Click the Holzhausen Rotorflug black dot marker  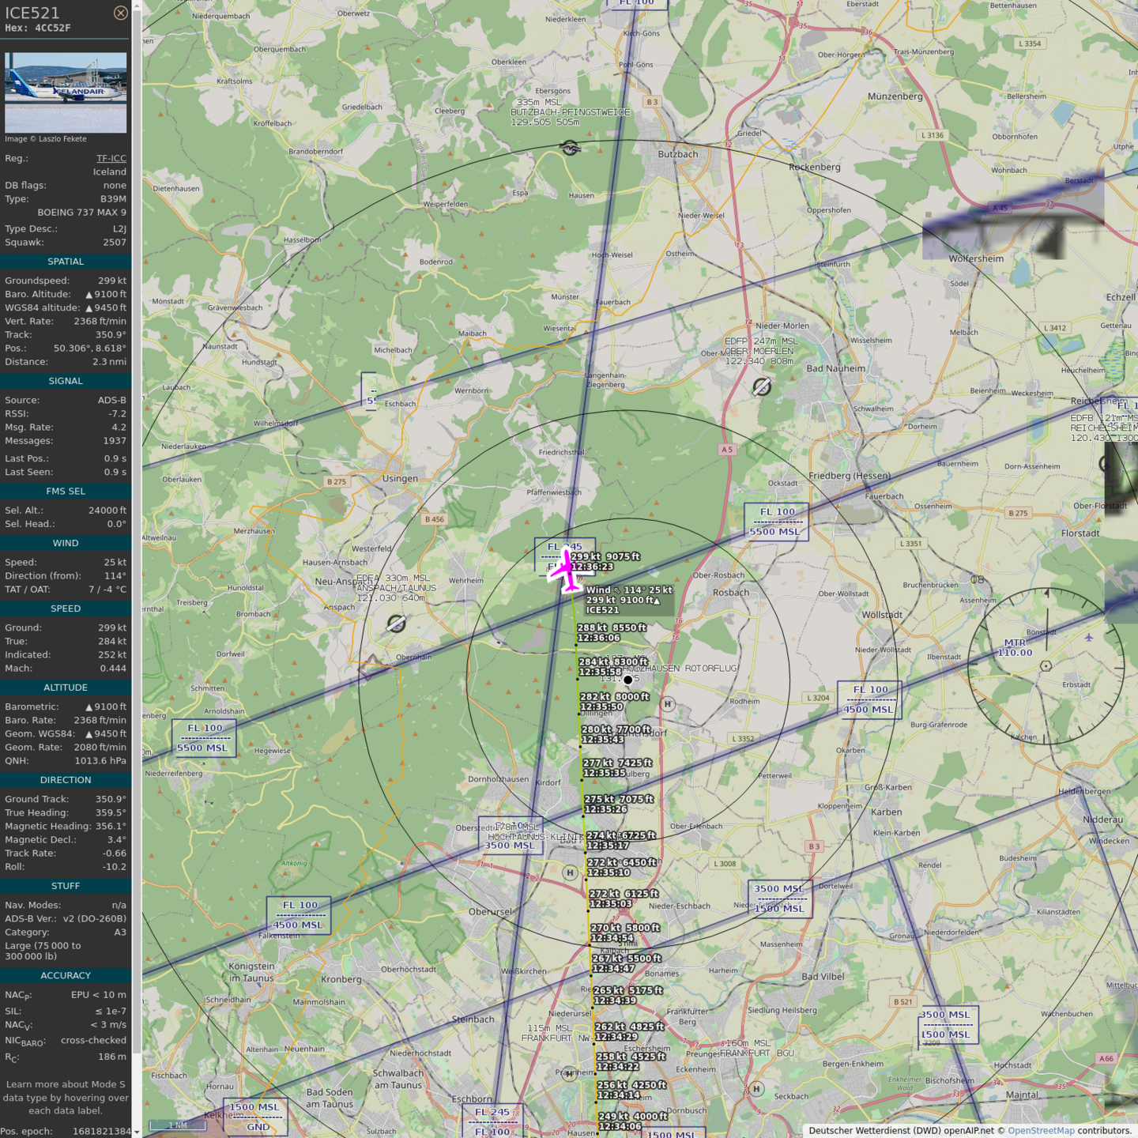(x=628, y=680)
